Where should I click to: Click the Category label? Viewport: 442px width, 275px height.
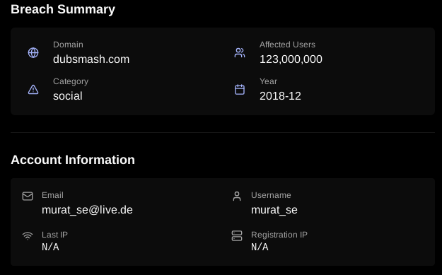71,81
